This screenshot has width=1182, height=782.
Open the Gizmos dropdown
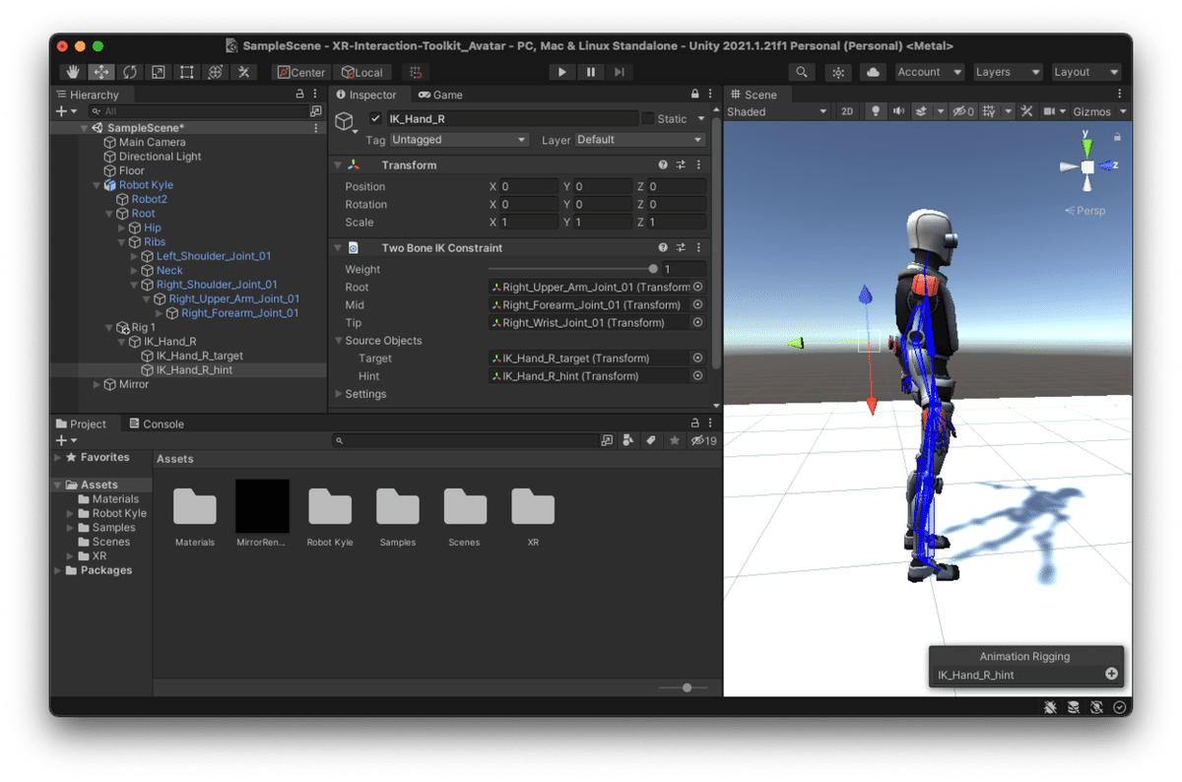click(1099, 111)
